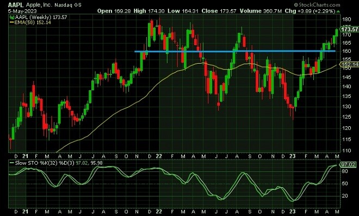
Task: Select the "Slow STO %K(32) %D(3)" indicator label
Action: click(45, 163)
